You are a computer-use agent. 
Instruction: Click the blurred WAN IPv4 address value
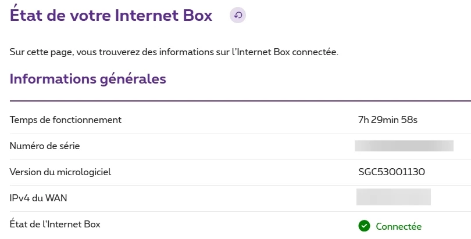[x=394, y=197]
